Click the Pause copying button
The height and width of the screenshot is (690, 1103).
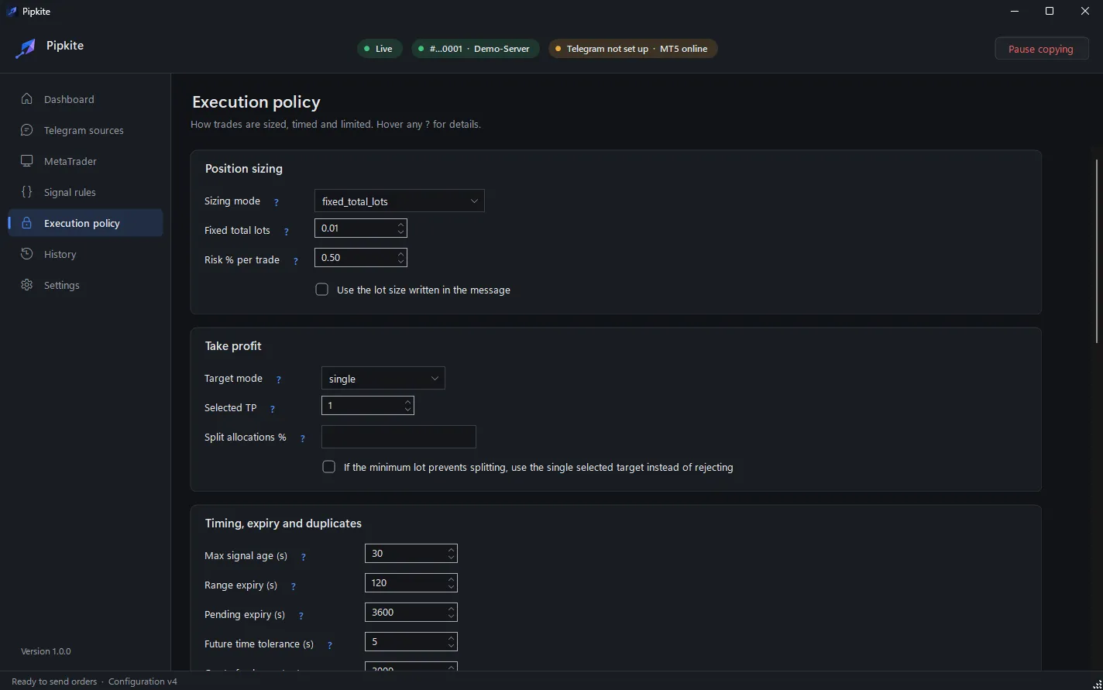tap(1042, 49)
